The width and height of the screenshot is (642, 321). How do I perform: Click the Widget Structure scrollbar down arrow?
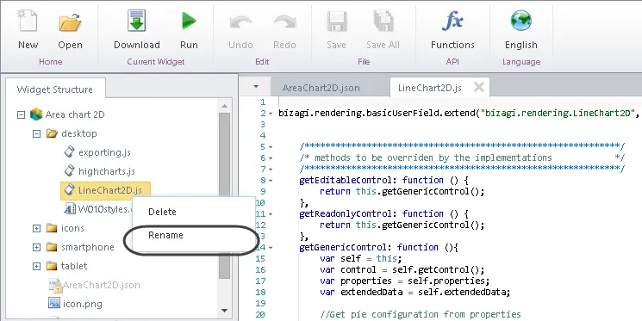[x=224, y=311]
